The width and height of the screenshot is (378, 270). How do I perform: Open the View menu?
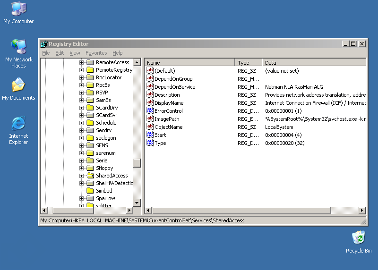point(75,53)
